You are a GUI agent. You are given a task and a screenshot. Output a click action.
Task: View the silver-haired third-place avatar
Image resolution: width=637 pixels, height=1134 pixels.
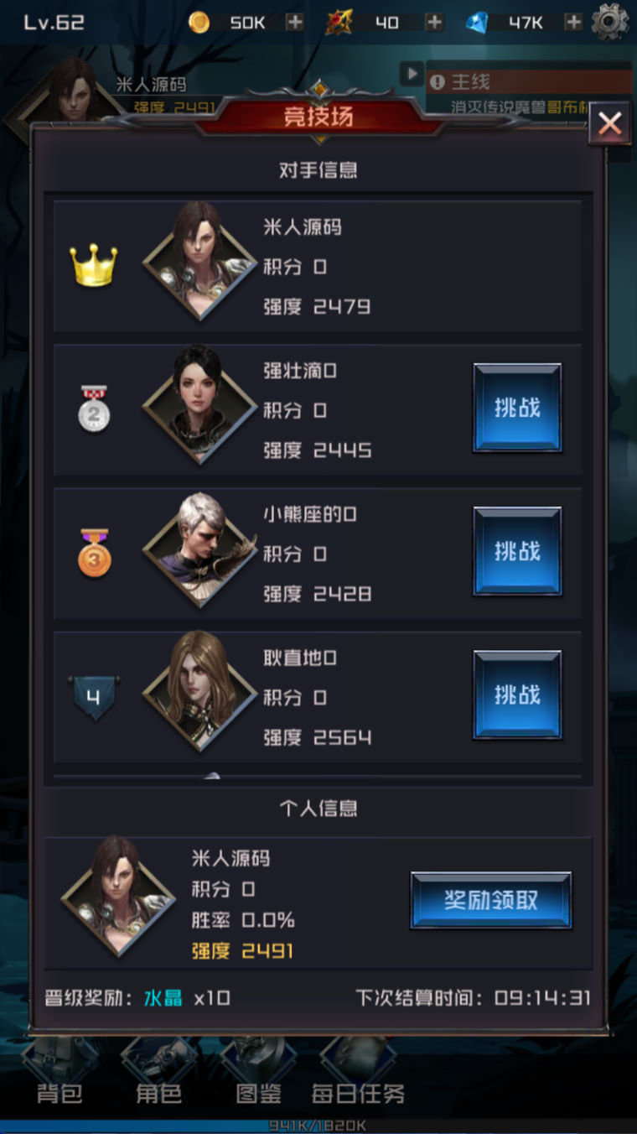pos(199,550)
